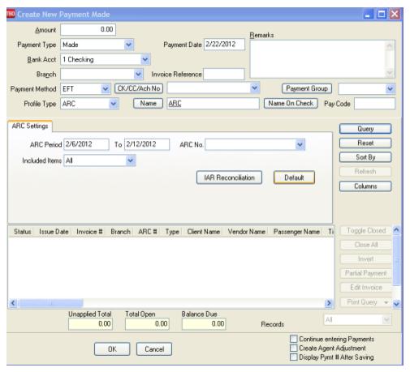The width and height of the screenshot is (410, 372).
Task: Click the side button panel down arrow
Action: point(396,304)
